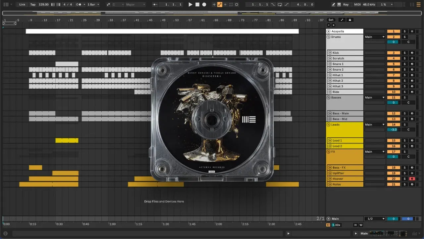This screenshot has height=239, width=424.
Task: Toggle the Automation Arm button
Action: (x=220, y=5)
